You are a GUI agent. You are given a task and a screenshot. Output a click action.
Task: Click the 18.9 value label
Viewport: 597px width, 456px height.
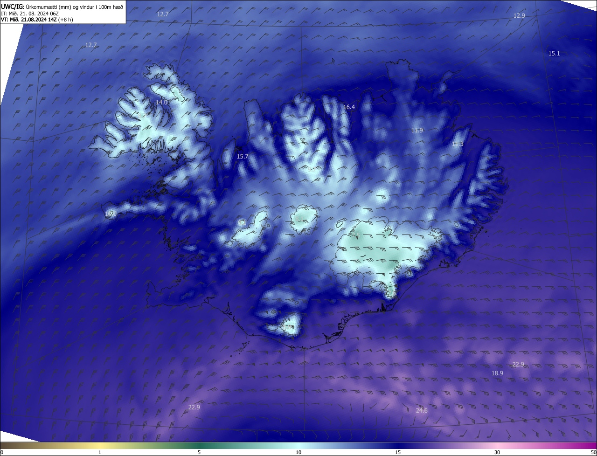click(x=497, y=373)
